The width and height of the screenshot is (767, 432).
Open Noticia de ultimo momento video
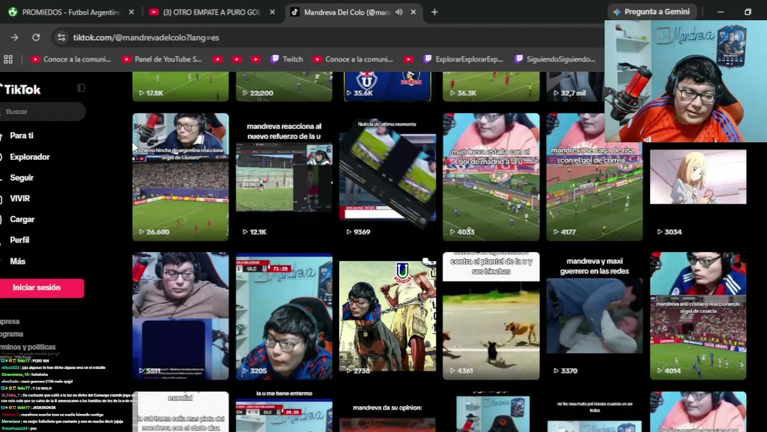(388, 177)
